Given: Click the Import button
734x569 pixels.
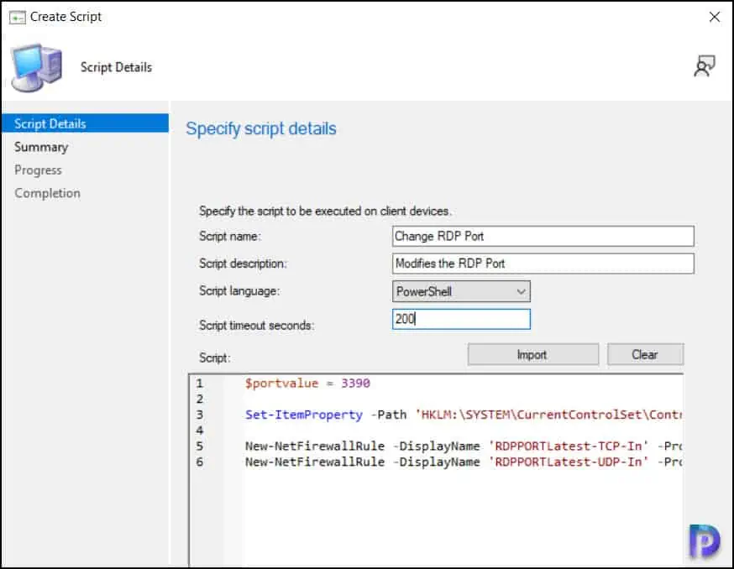Looking at the screenshot, I should point(532,355).
